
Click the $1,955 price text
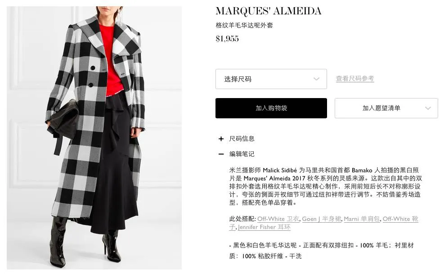pyautogui.click(x=227, y=39)
